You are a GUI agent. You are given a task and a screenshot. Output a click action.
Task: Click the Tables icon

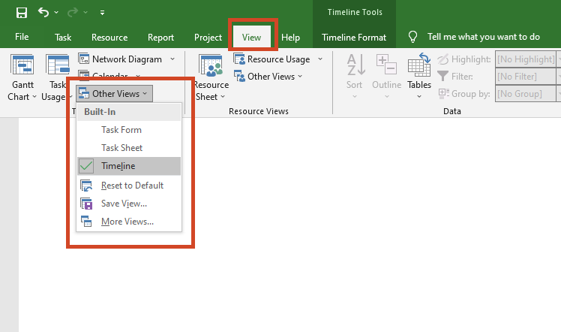point(419,68)
